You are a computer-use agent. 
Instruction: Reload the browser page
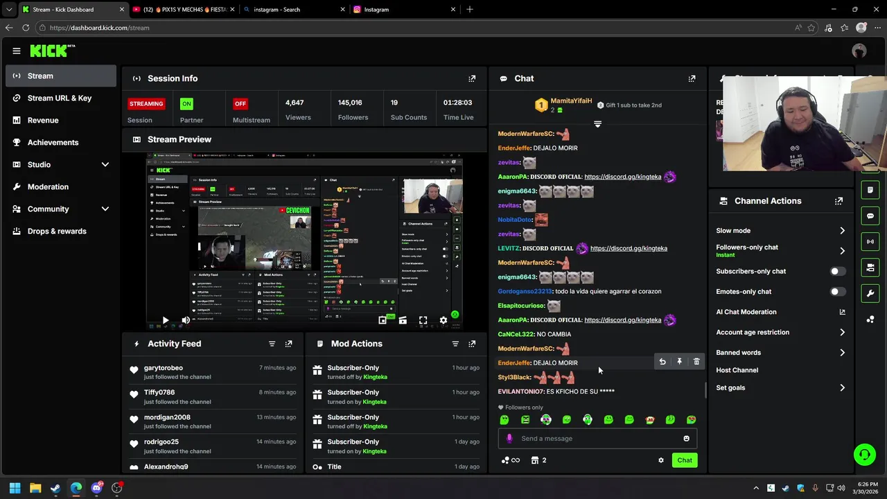[26, 28]
